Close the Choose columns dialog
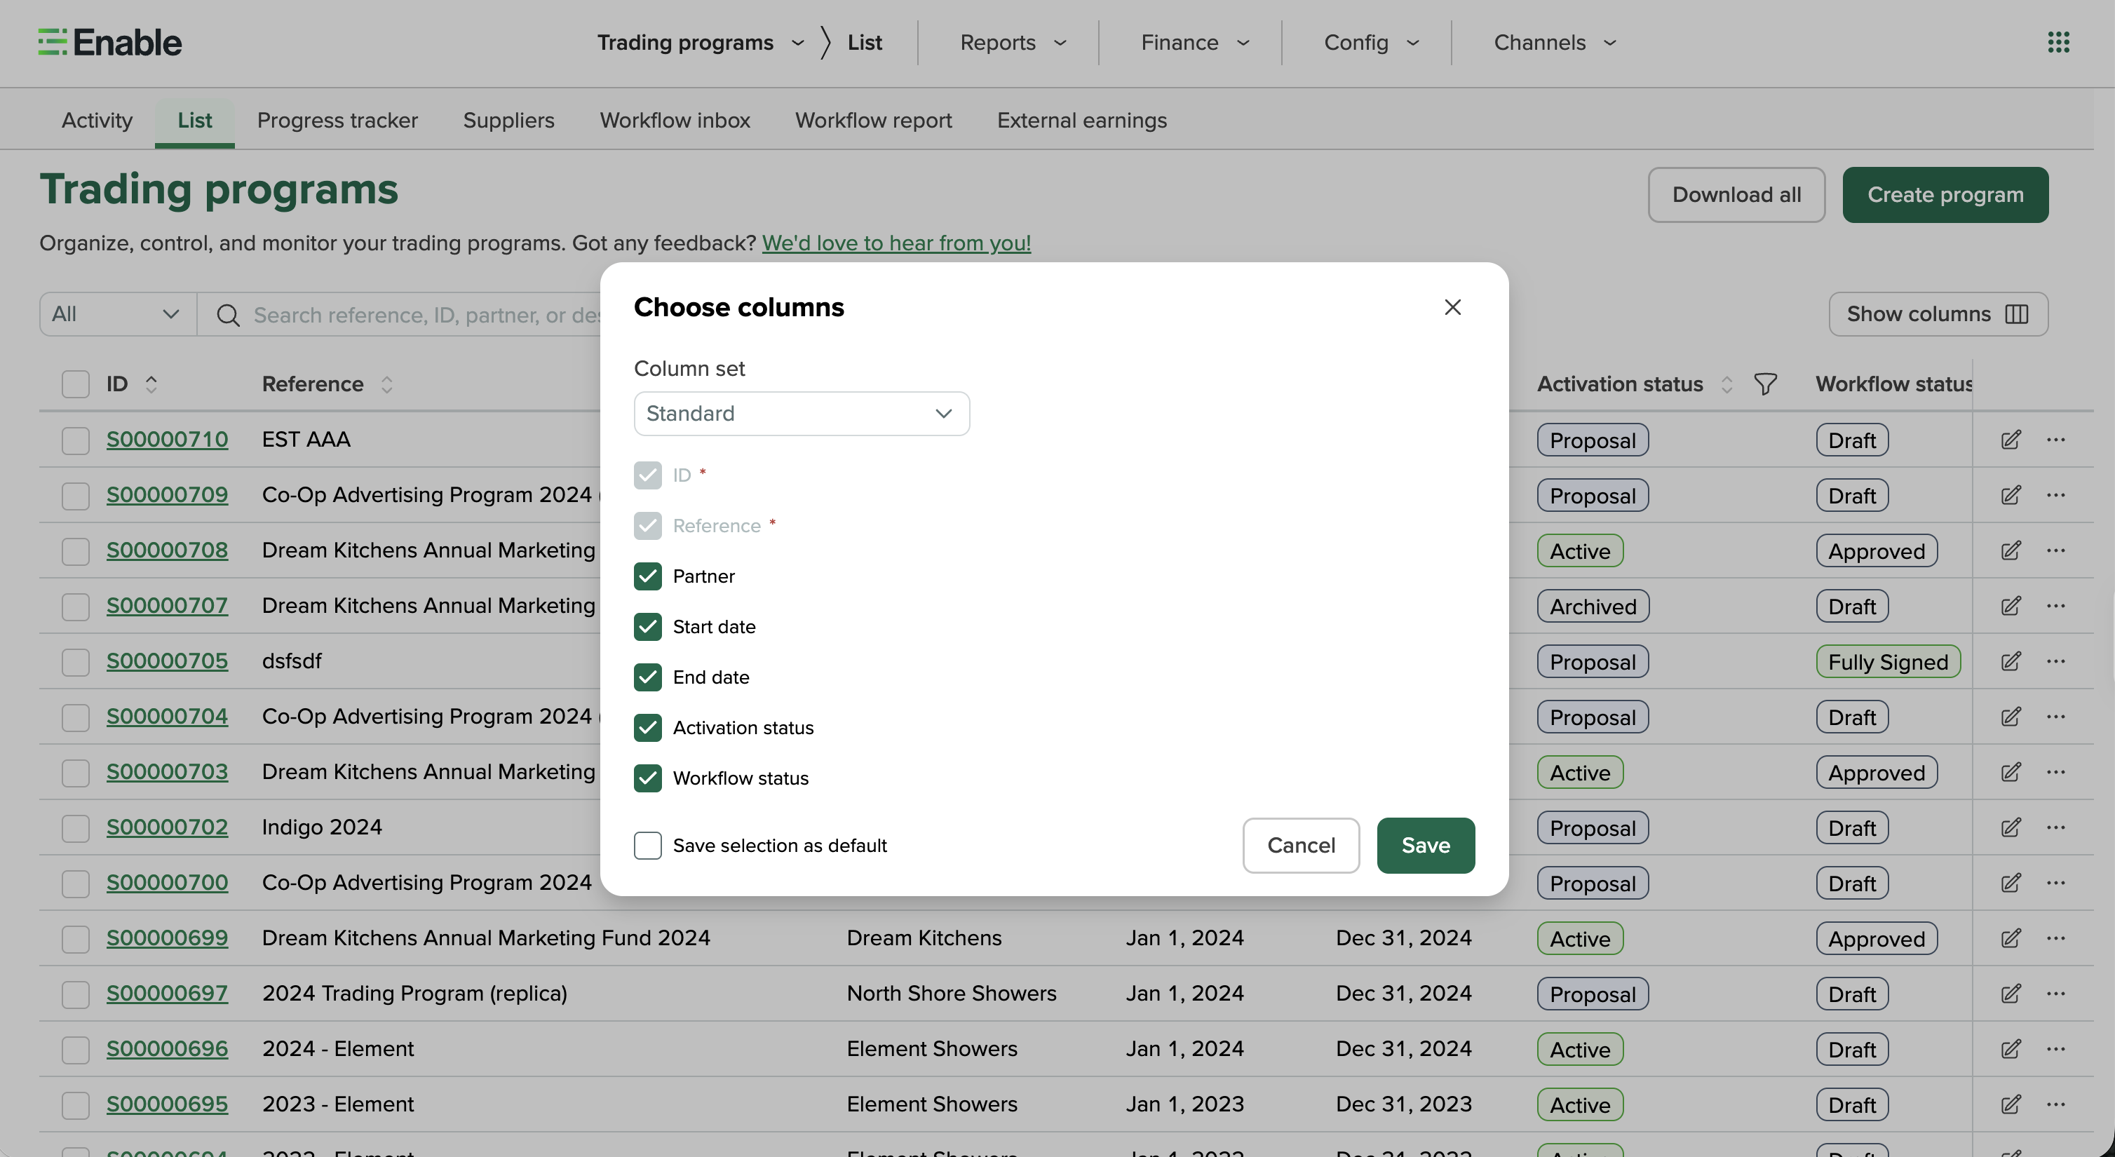 pyautogui.click(x=1452, y=307)
